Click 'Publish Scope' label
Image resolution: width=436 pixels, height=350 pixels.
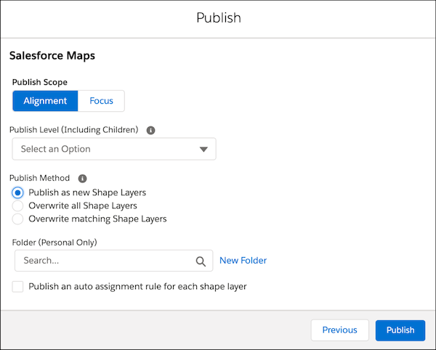coord(40,82)
